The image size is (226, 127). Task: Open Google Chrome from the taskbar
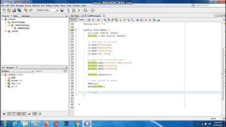pos(77,124)
